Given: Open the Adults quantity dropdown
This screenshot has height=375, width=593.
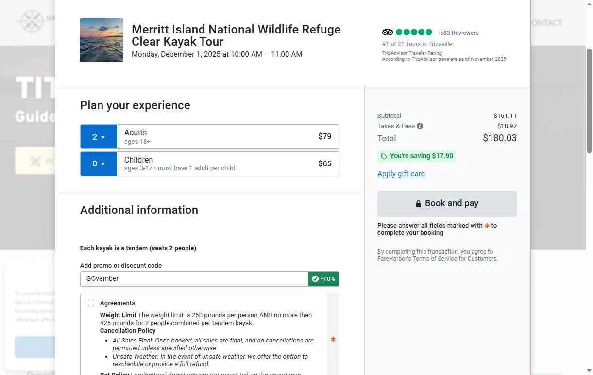Looking at the screenshot, I should (99, 137).
